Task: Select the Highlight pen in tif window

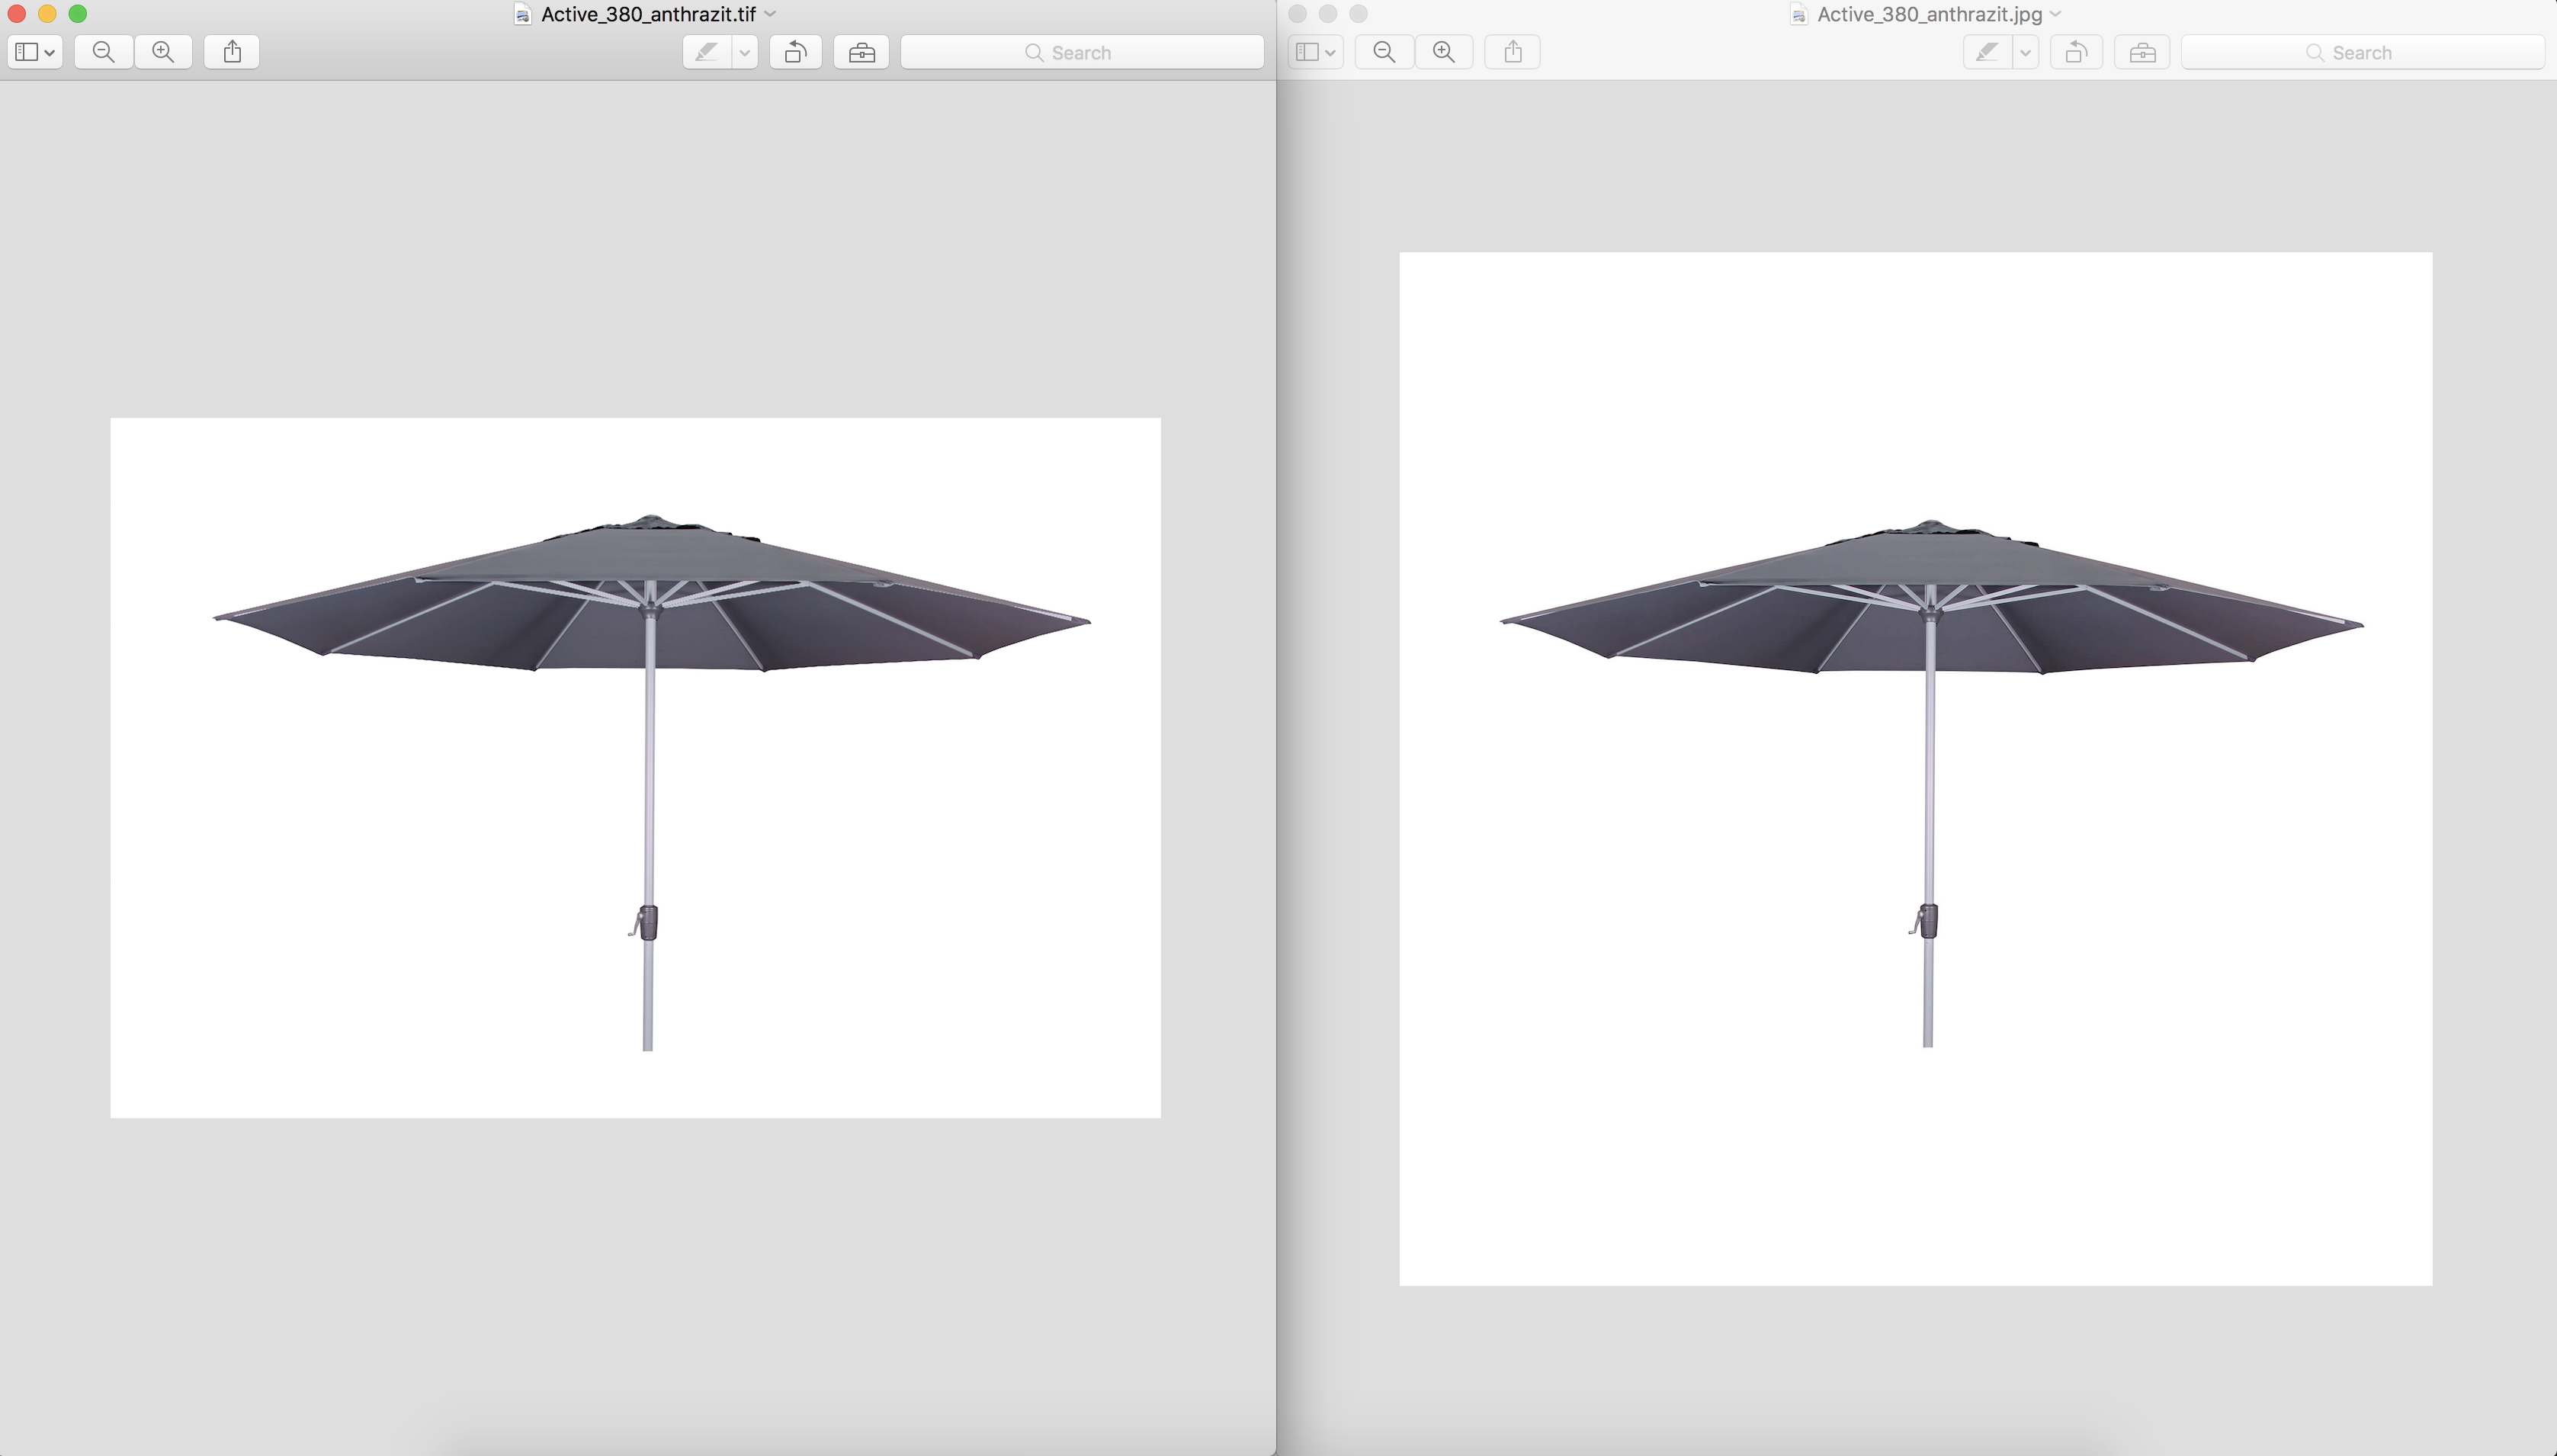Action: click(707, 52)
